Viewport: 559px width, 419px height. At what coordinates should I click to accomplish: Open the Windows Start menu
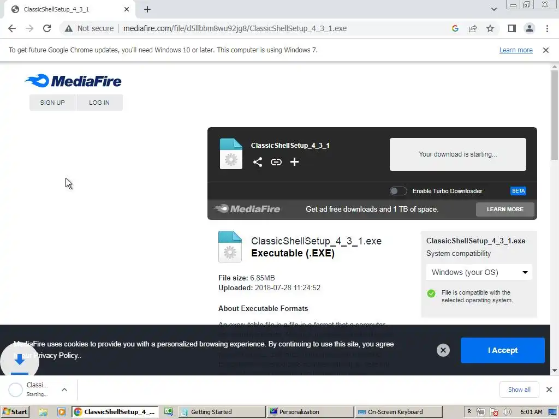point(15,412)
